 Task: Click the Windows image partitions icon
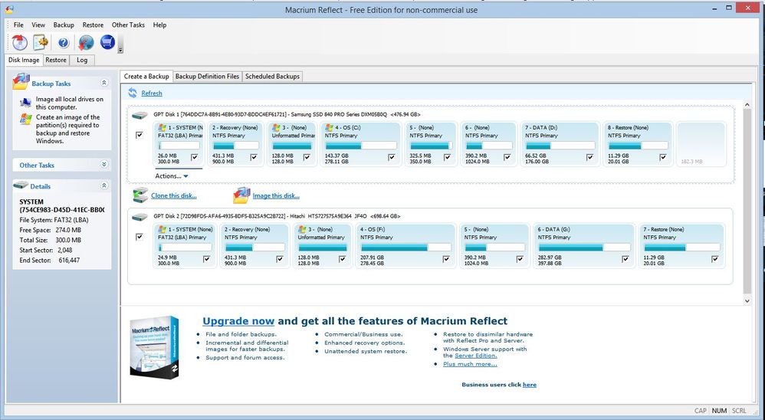point(26,119)
